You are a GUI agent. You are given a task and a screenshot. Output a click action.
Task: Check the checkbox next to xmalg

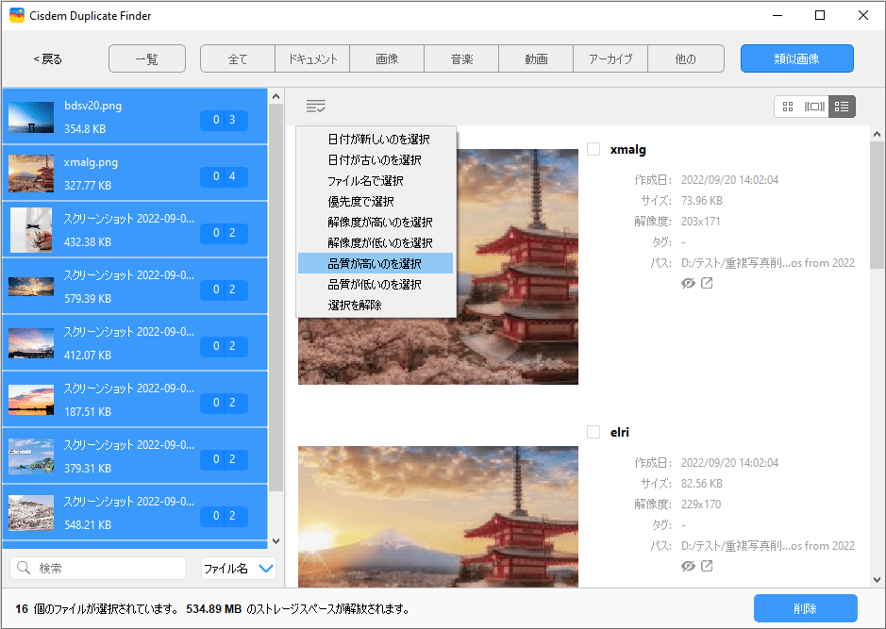[x=593, y=149]
